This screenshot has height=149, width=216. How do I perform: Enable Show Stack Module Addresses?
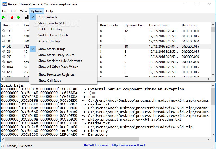coord(63,61)
